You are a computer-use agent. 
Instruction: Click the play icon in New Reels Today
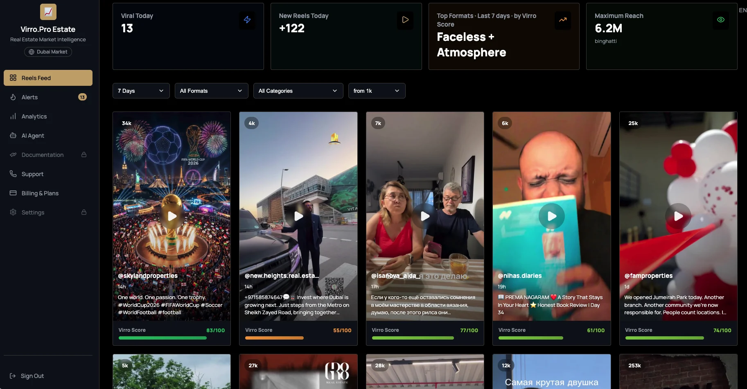[x=405, y=20]
